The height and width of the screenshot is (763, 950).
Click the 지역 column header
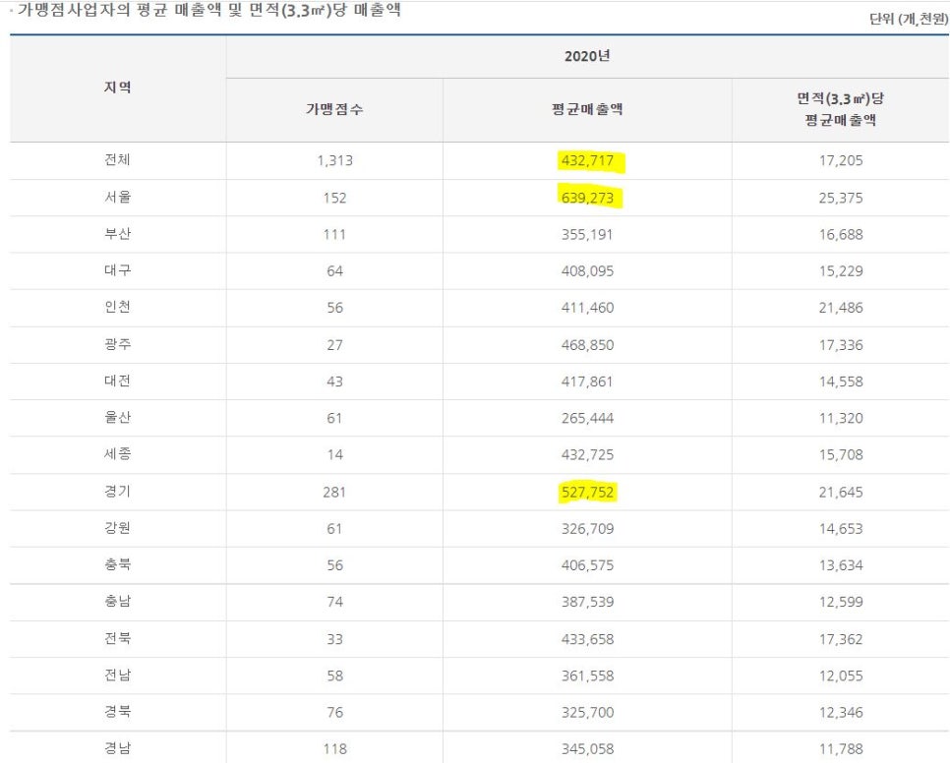pyautogui.click(x=118, y=88)
